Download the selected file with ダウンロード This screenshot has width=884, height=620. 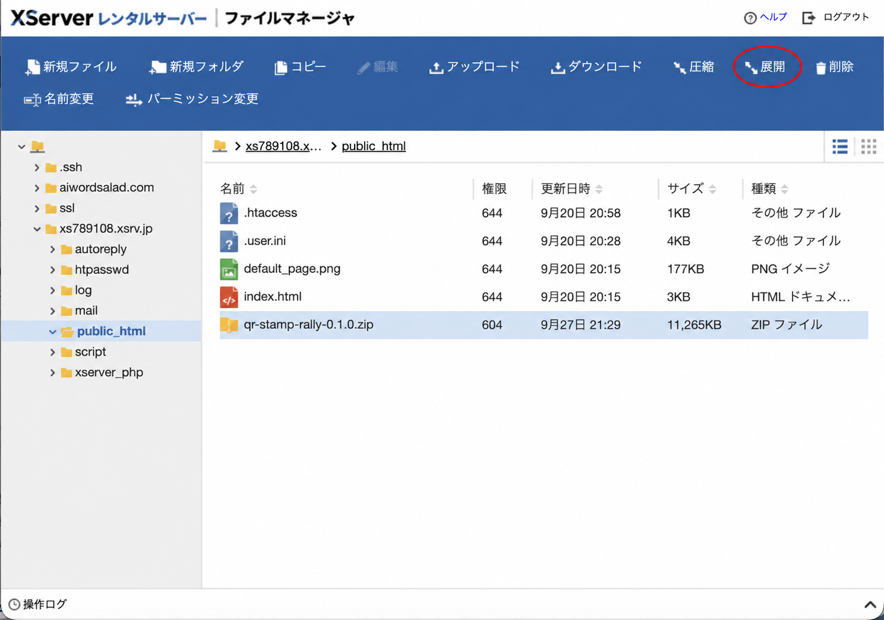596,67
